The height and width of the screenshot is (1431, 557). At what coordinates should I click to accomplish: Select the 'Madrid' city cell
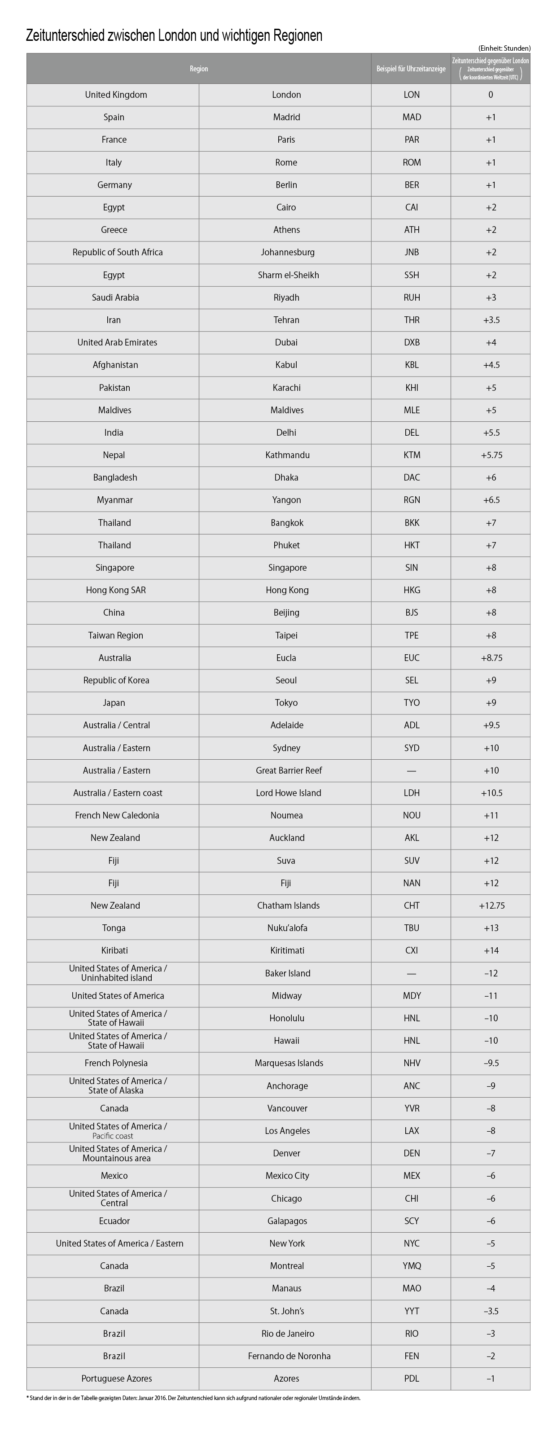pos(286,117)
